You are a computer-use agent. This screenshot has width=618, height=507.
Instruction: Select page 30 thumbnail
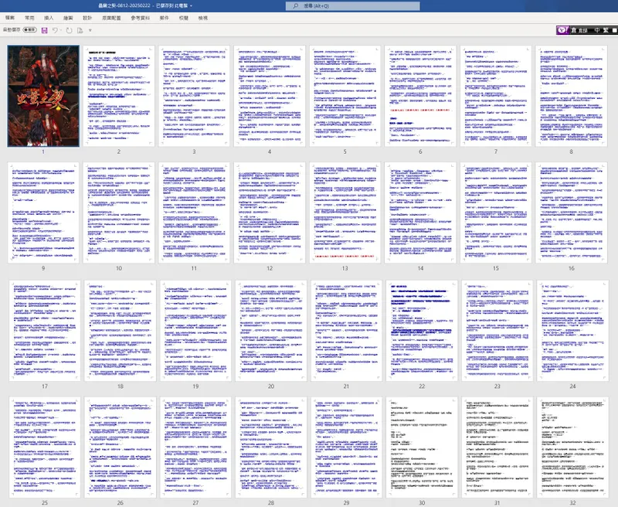422,447
